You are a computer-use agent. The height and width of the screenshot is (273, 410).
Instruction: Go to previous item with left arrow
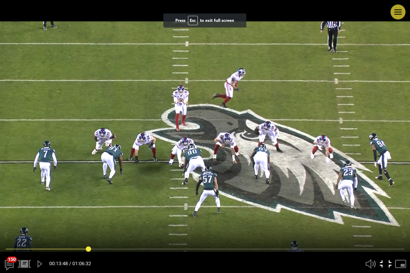pos(5,235)
